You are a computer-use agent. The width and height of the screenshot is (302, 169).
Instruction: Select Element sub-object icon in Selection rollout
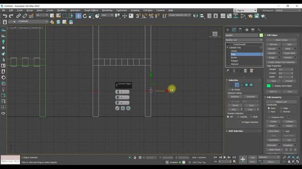pyautogui.click(x=251, y=85)
